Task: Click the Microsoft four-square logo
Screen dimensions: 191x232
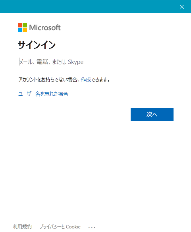Action: [23, 27]
